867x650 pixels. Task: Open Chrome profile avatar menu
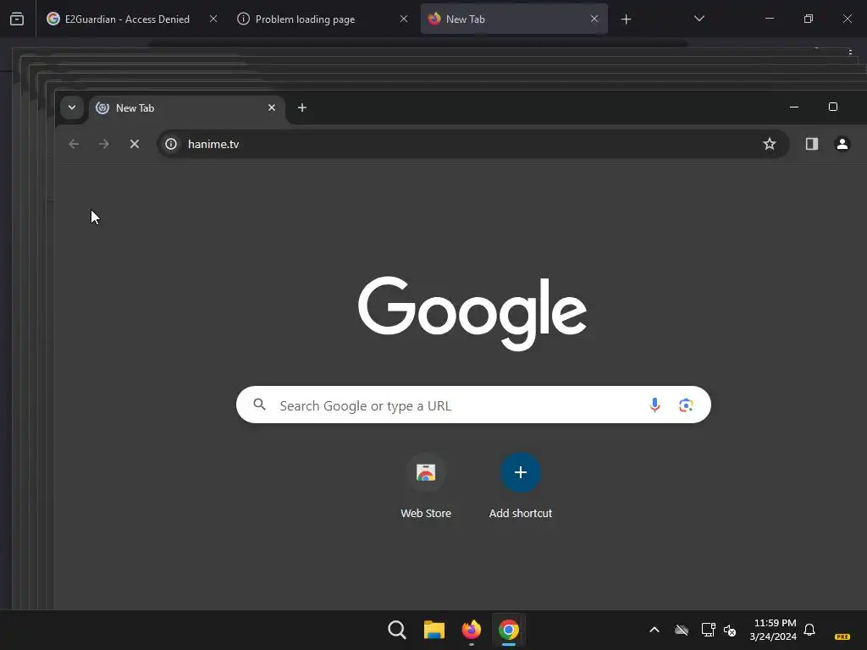tap(842, 144)
